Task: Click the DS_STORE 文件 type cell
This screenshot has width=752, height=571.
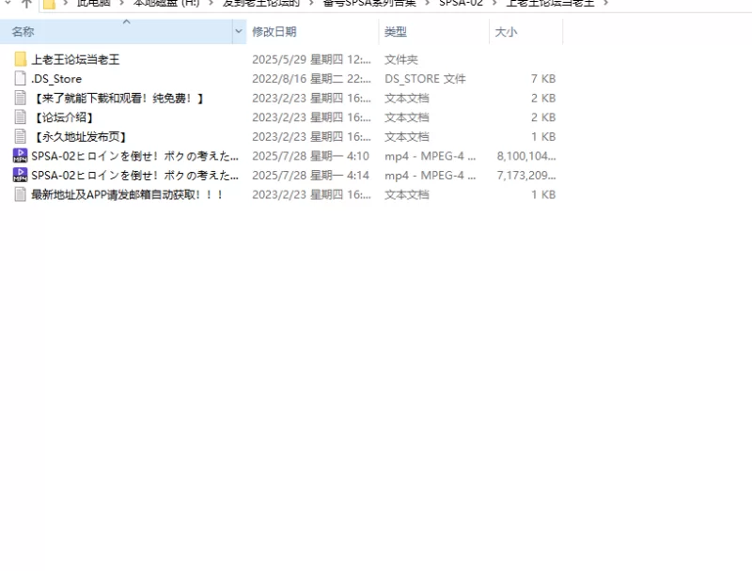Action: click(x=425, y=79)
